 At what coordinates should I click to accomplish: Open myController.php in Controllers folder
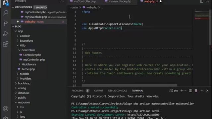pos(34,59)
